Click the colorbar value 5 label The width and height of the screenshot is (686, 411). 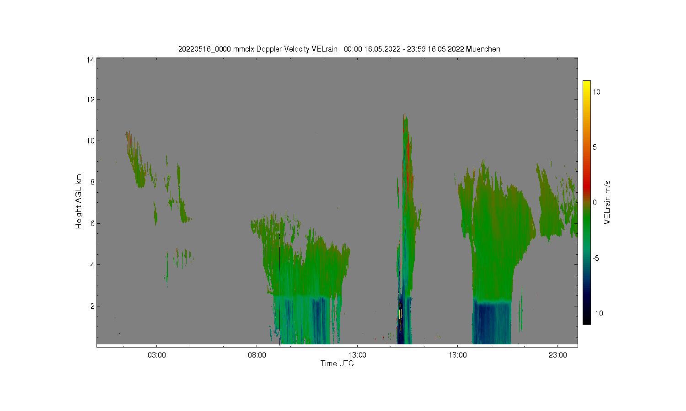595,147
